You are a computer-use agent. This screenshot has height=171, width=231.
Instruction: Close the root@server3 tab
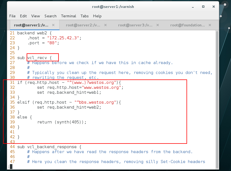point(158,25)
